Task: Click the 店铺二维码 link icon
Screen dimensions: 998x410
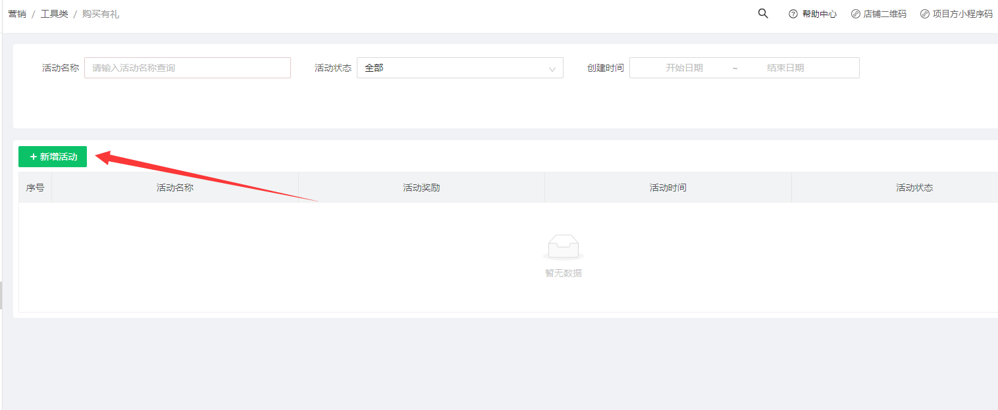Action: [x=856, y=14]
